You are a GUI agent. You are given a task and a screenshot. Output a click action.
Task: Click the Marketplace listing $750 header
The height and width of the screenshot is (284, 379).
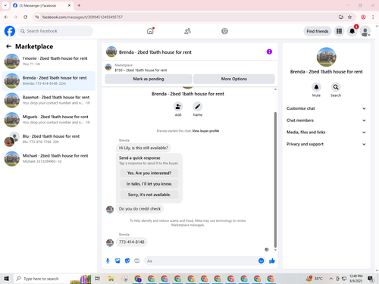189,67
